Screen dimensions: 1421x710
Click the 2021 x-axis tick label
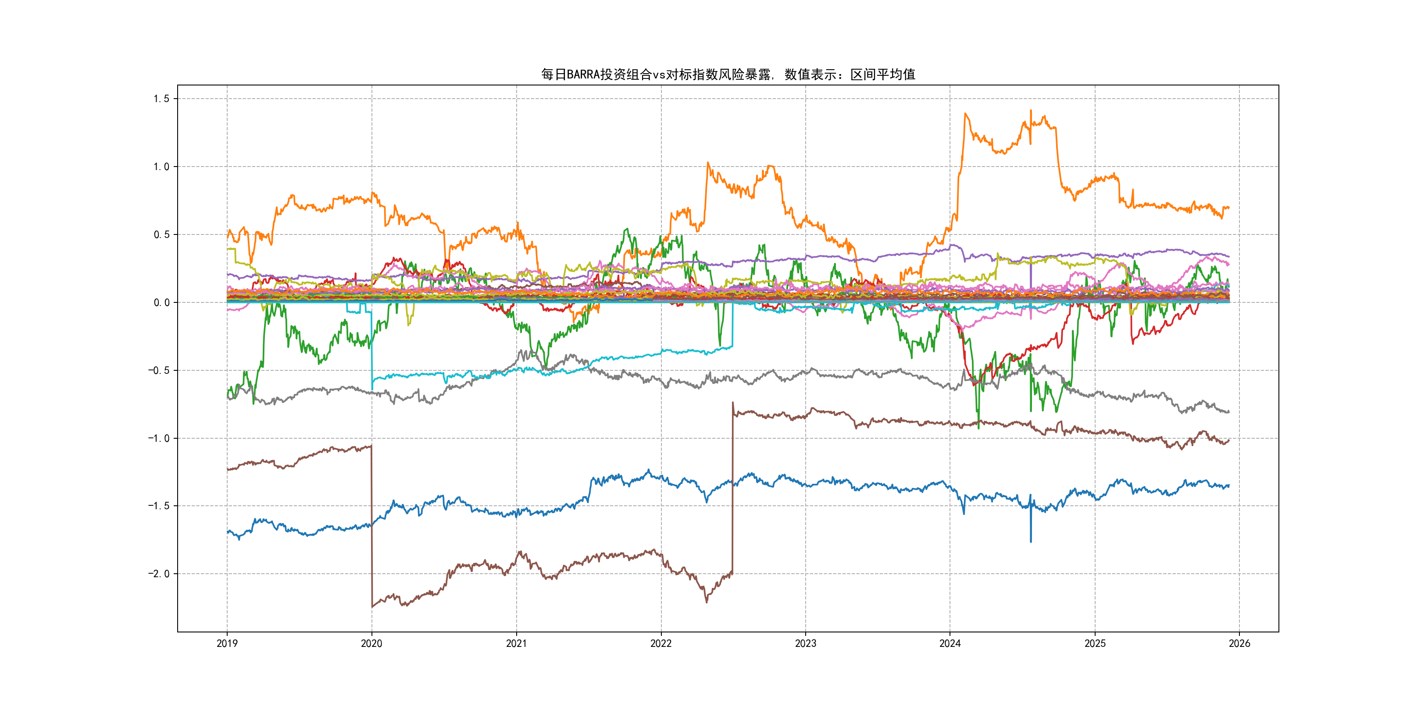point(516,643)
